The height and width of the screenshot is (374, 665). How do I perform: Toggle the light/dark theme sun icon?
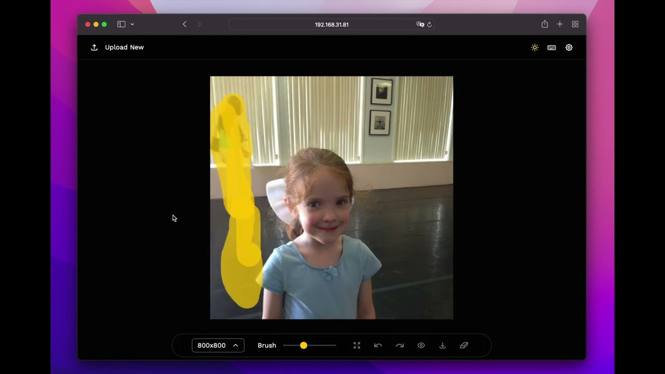click(x=535, y=47)
